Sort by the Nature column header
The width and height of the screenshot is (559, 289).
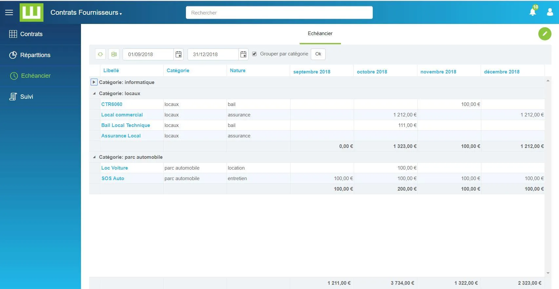click(238, 71)
